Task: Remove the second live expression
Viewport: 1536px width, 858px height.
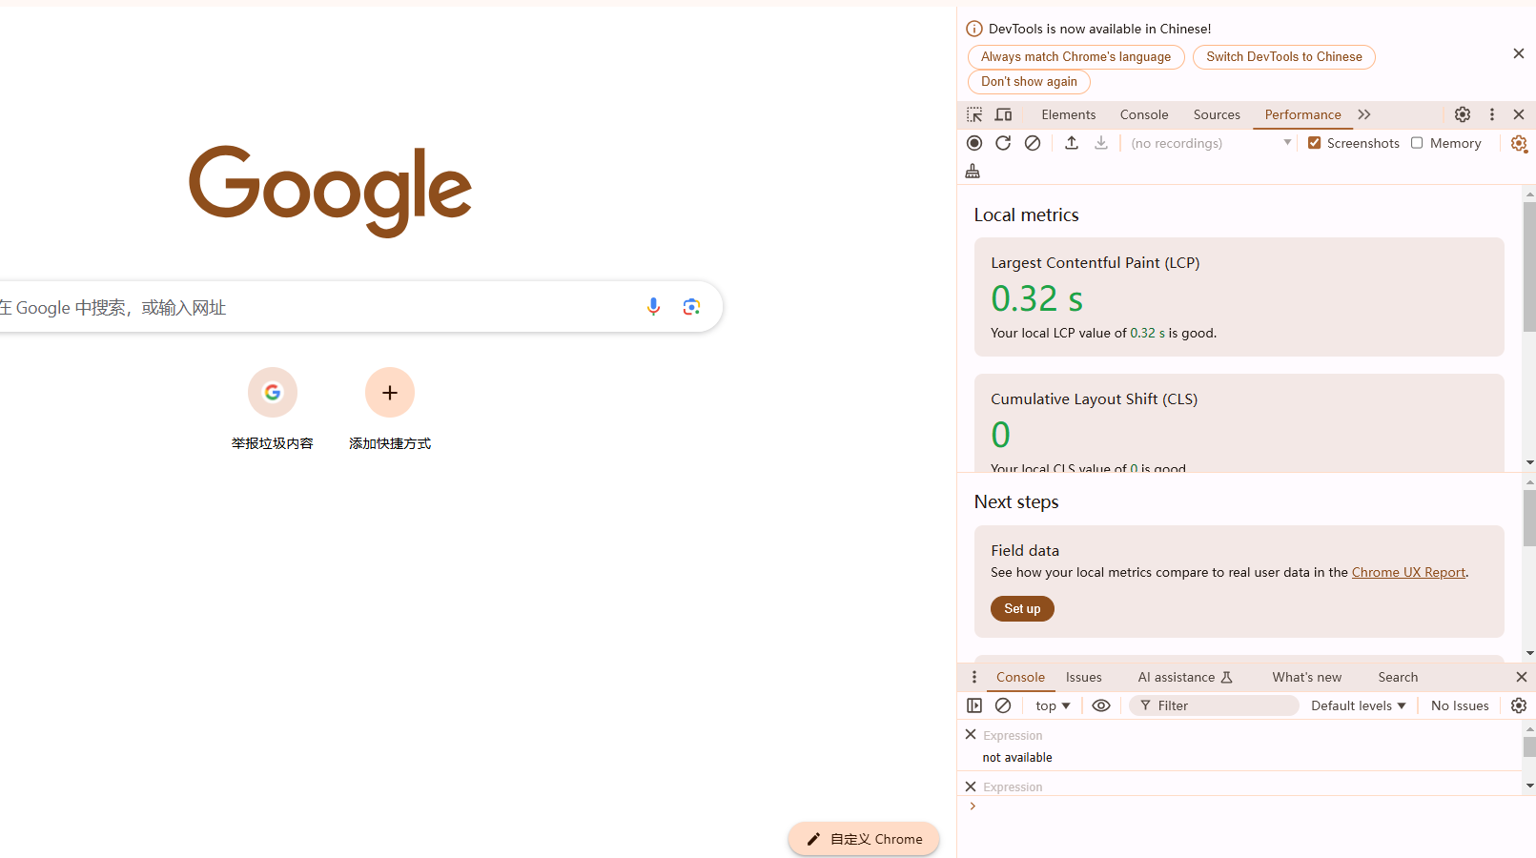Action: (x=971, y=786)
